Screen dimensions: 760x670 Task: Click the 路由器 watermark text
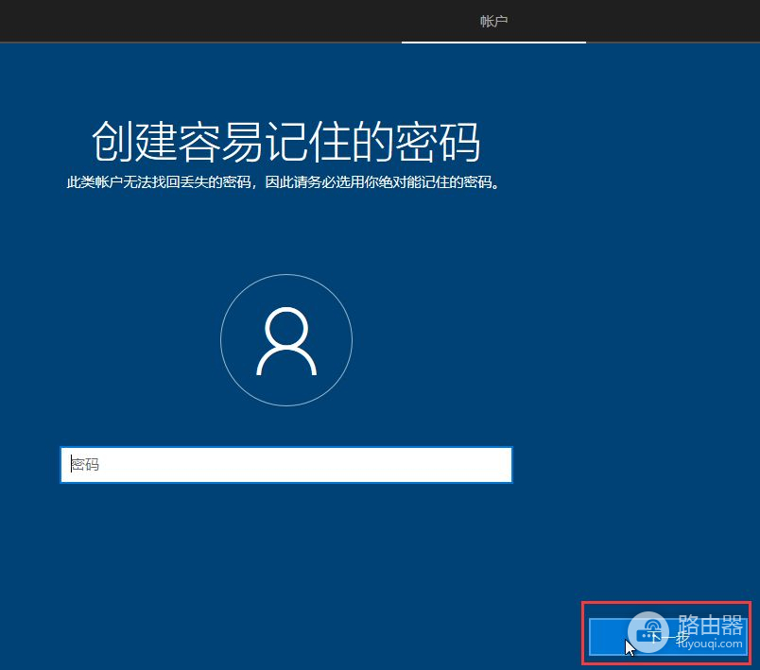click(x=711, y=626)
